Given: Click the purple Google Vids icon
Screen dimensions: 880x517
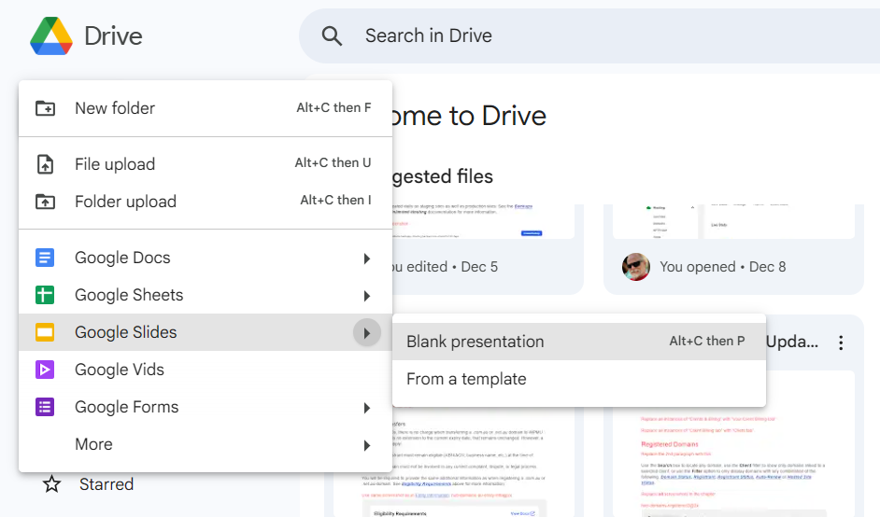Looking at the screenshot, I should 45,370.
